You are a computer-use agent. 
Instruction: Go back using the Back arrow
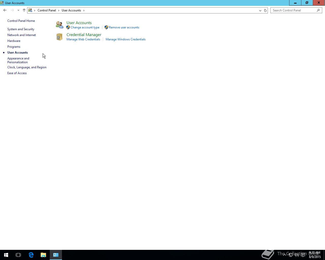[x=5, y=10]
